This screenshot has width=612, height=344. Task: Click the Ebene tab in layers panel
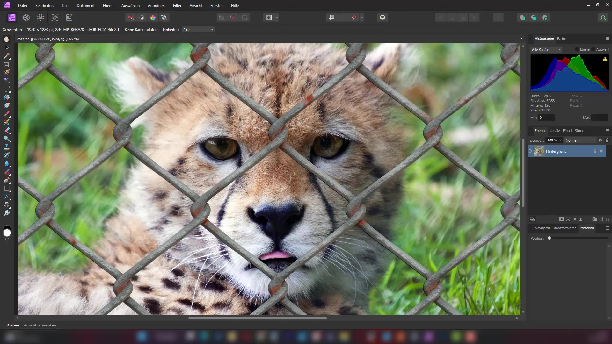coord(540,130)
